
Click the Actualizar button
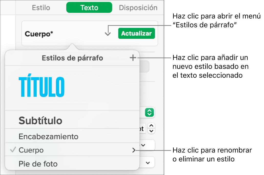(x=136, y=34)
